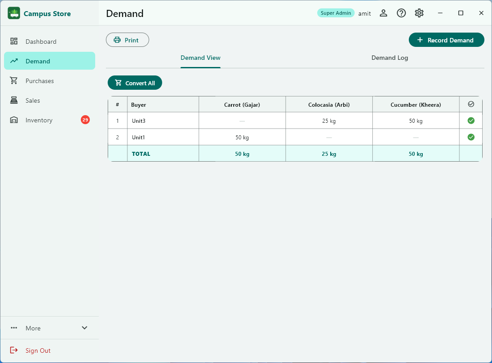Click the total 50 kg Carrot cell
This screenshot has height=363, width=492.
pos(242,154)
